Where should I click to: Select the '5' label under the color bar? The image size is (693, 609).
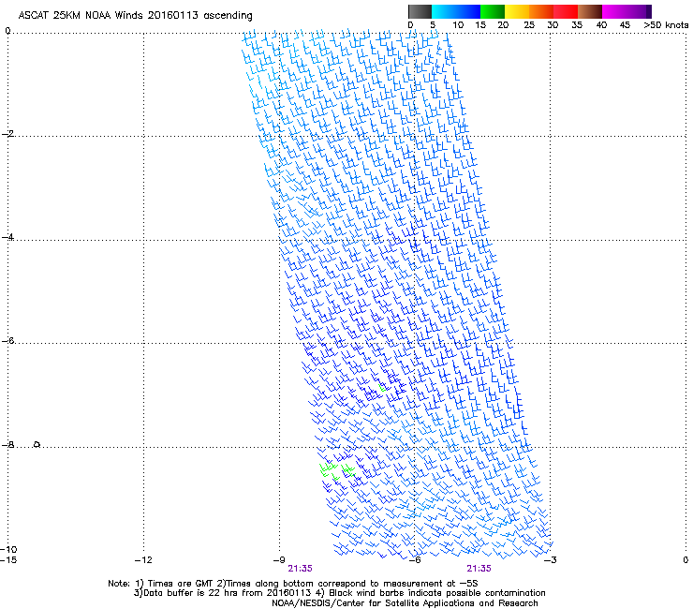[x=433, y=25]
